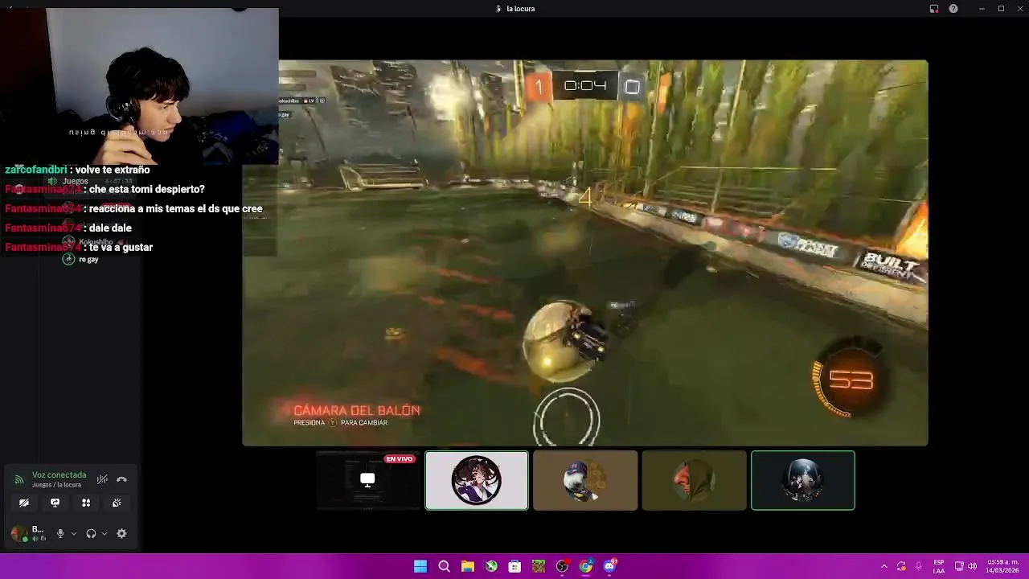The image size is (1029, 579).
Task: Select the cap-wearing dog avatar participant tile
Action: (585, 480)
